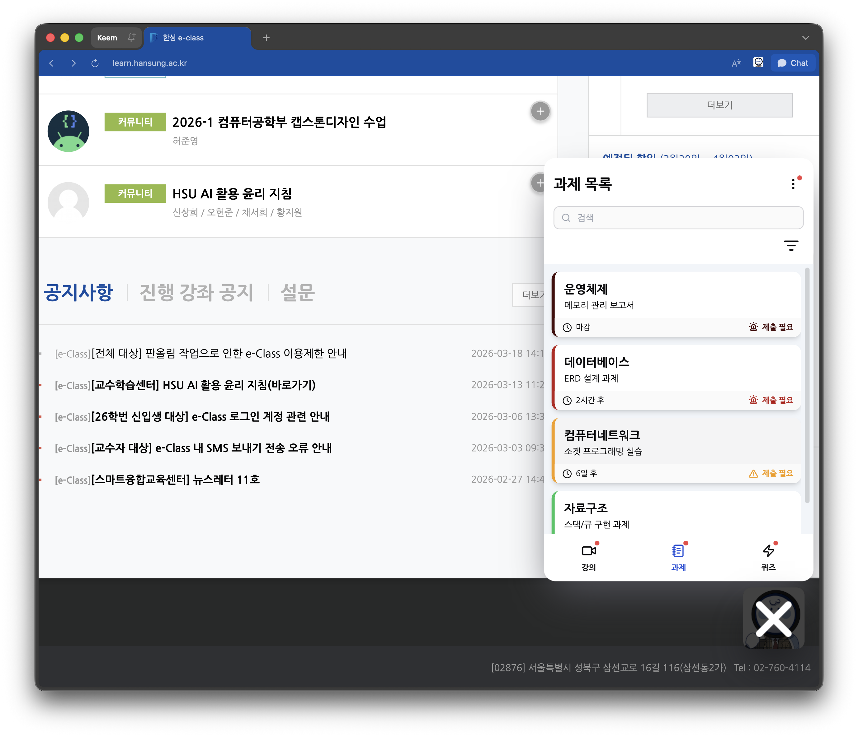Expand the HSU AI 활용 윤리 지침 community entry

click(x=540, y=183)
